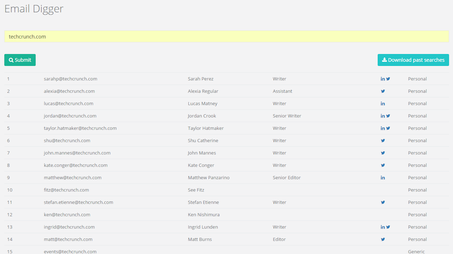Screen dimensions: 453x254
Task: Click Stefan Etienne's Twitter icon
Action: (x=383, y=202)
